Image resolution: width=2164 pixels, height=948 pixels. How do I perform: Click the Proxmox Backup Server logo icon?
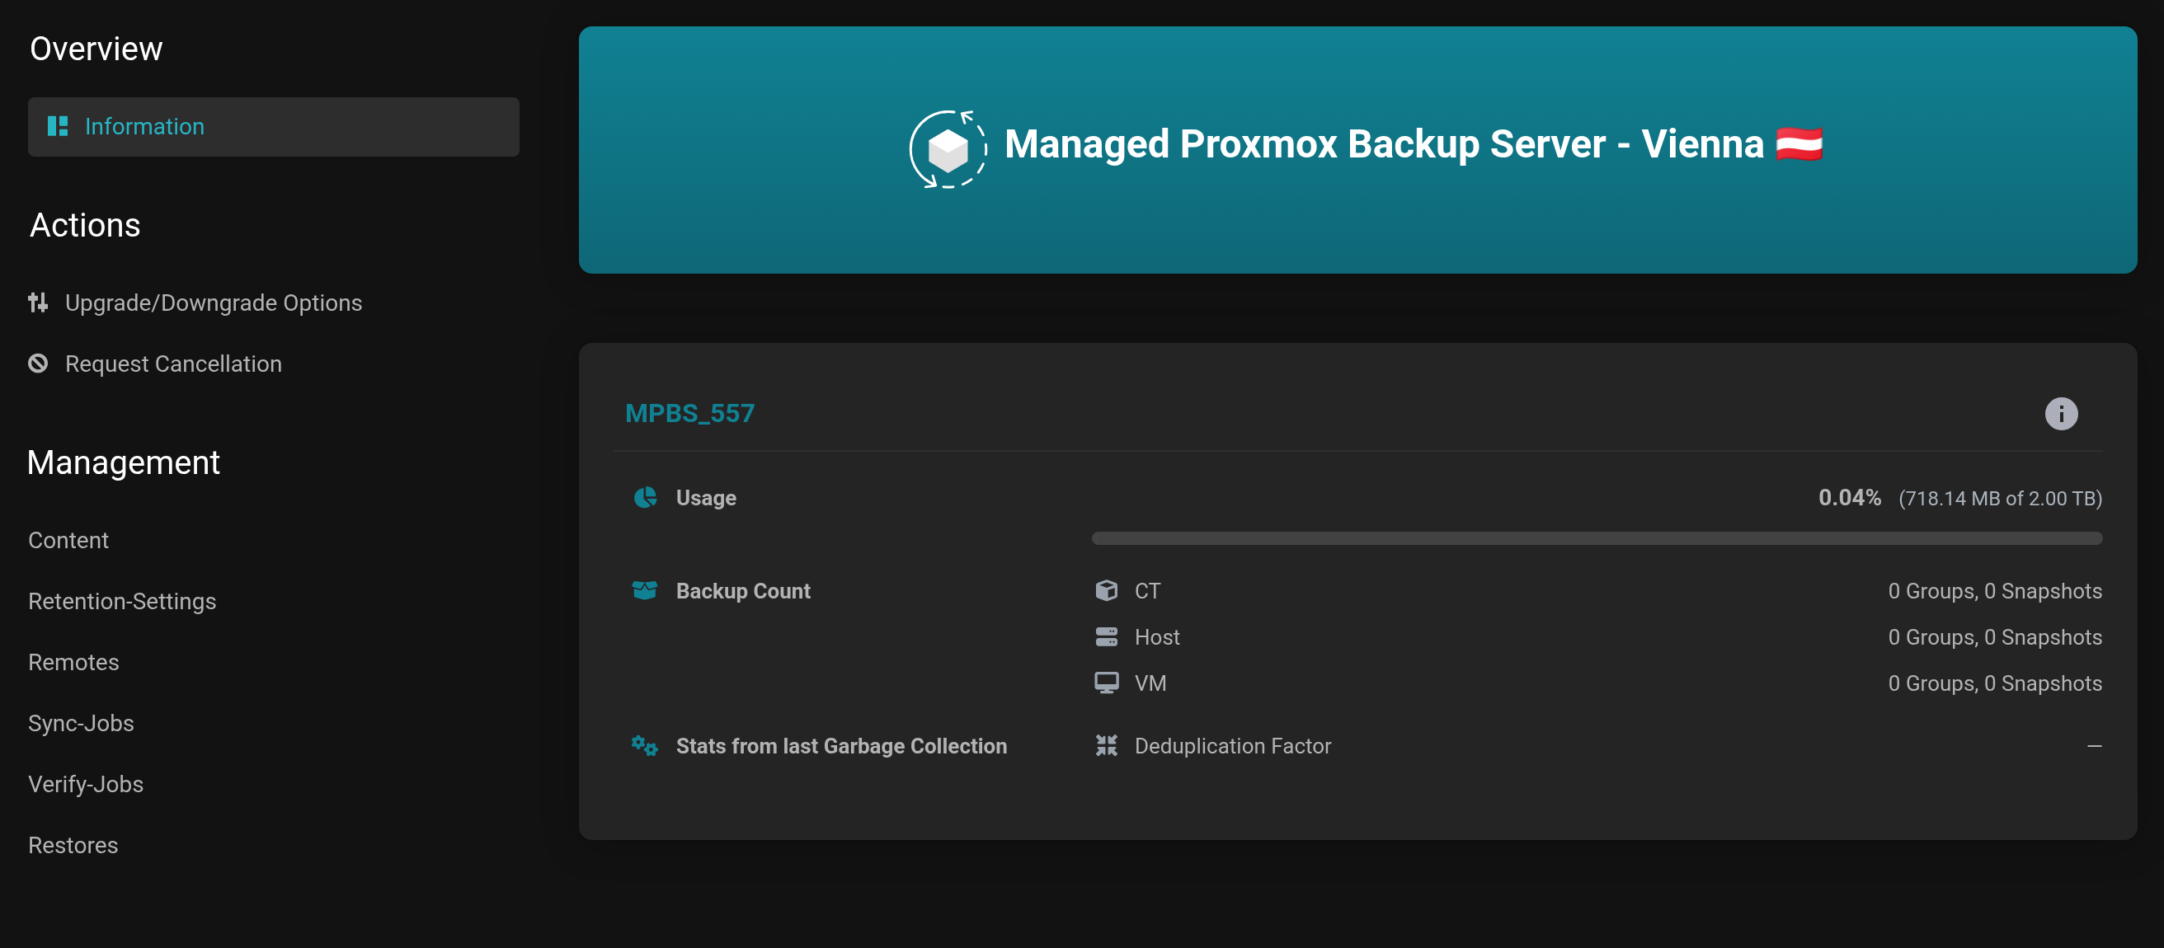[x=948, y=149]
